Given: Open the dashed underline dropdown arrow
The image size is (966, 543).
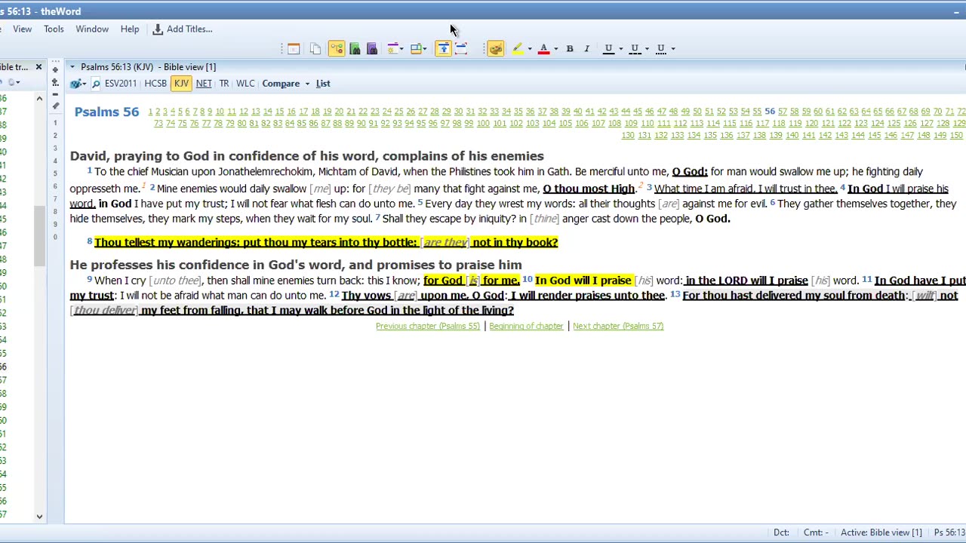Looking at the screenshot, I should [x=647, y=49].
